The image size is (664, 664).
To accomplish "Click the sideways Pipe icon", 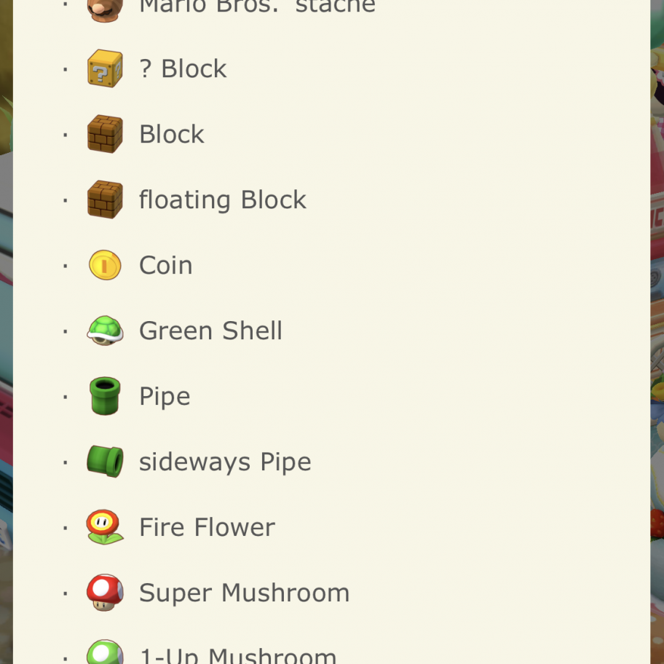I will [x=105, y=462].
